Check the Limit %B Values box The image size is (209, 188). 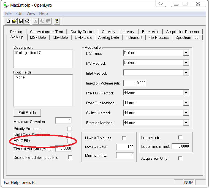point(124,138)
